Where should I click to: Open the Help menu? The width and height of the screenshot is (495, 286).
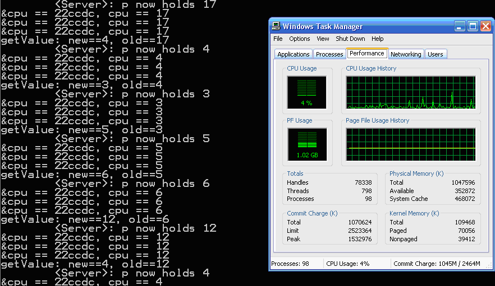tap(377, 39)
